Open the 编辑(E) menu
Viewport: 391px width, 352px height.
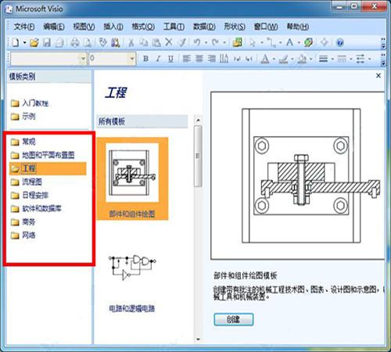click(x=54, y=27)
